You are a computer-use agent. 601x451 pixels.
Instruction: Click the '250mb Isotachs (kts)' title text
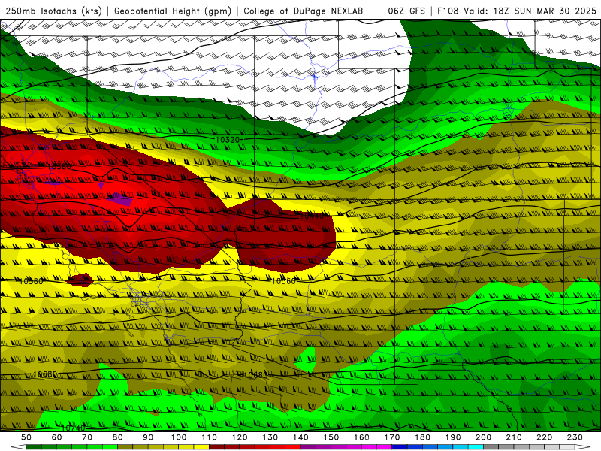coord(53,11)
